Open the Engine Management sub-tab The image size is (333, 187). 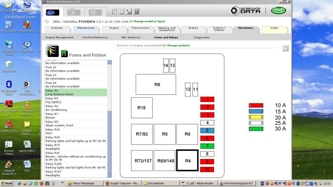click(x=60, y=38)
